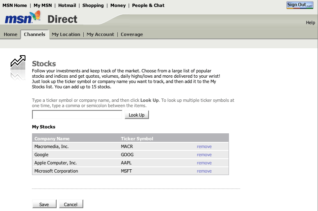The height and width of the screenshot is (211, 318).
Task: Go to the My Account tab
Action: [101, 34]
